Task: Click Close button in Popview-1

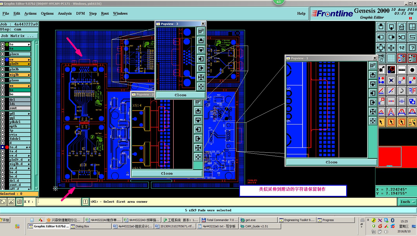Action: click(332, 162)
